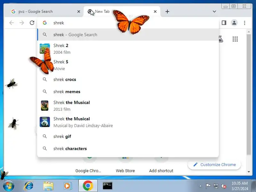Open Windows Explorer from taskbar
This screenshot has width=256, height=192.
tap(48, 186)
